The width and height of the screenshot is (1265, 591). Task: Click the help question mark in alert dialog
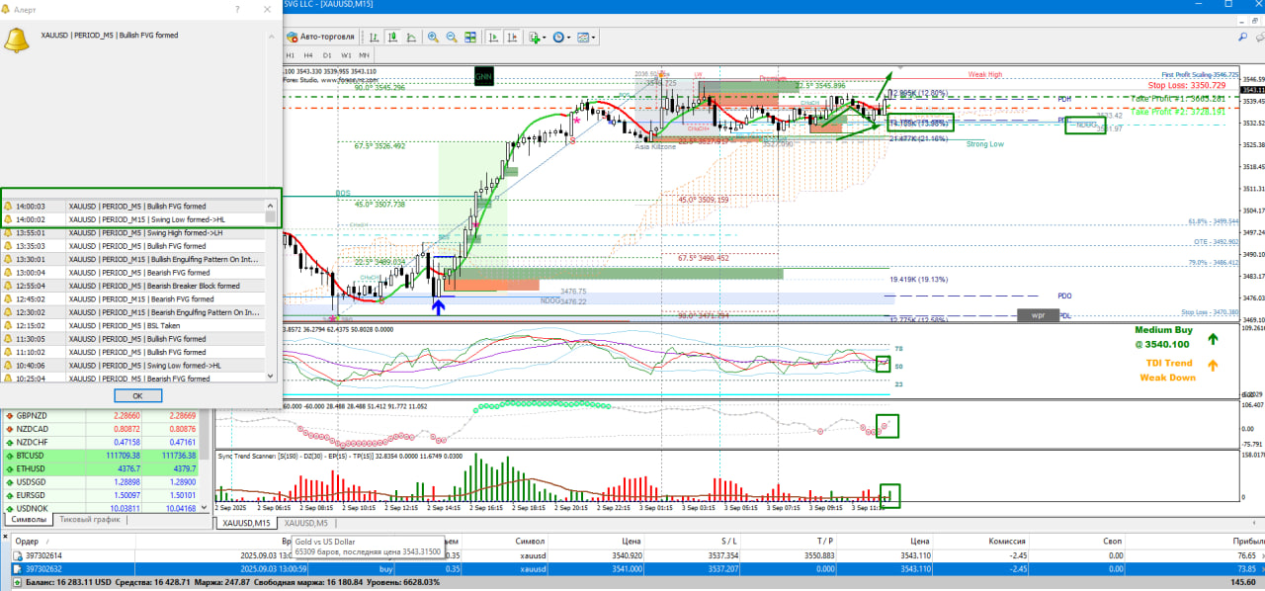click(237, 9)
